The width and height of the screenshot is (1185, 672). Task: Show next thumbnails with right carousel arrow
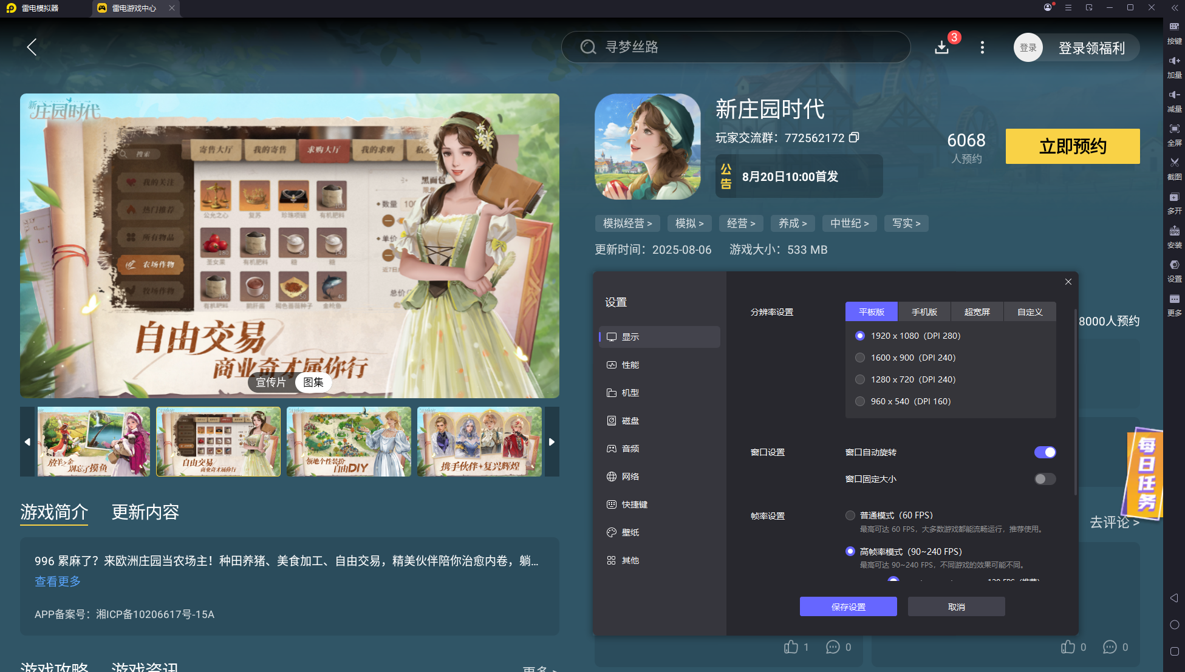552,442
